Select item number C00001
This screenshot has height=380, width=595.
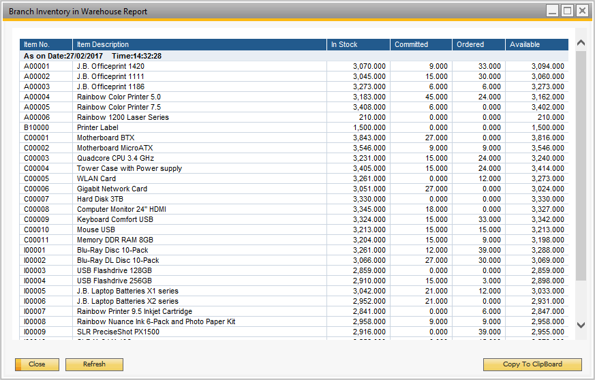[36, 138]
